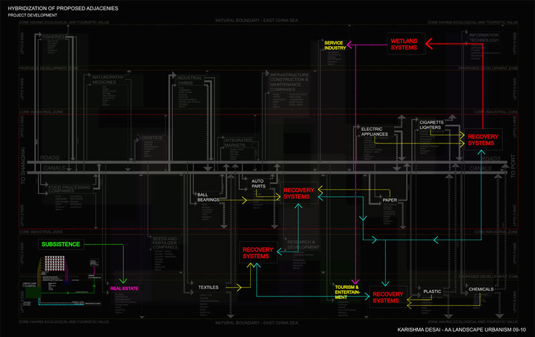Select the "BALL BEARINGS" label
This screenshot has width=535, height=337.
208,197
